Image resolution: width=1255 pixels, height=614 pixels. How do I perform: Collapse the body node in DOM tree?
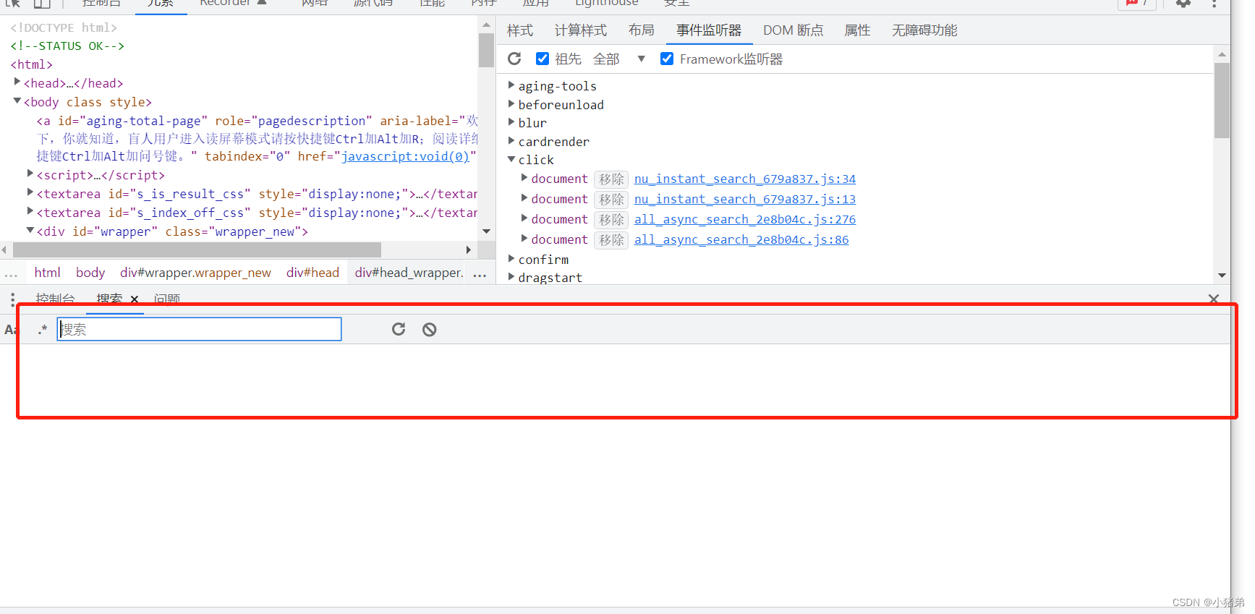17,101
